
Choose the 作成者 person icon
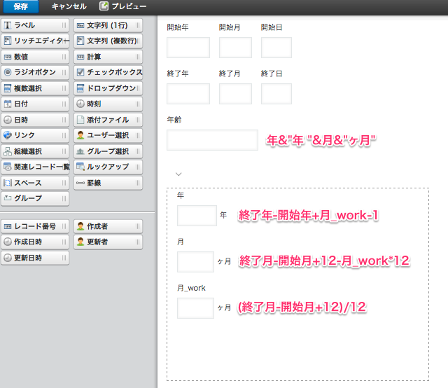[x=80, y=226]
